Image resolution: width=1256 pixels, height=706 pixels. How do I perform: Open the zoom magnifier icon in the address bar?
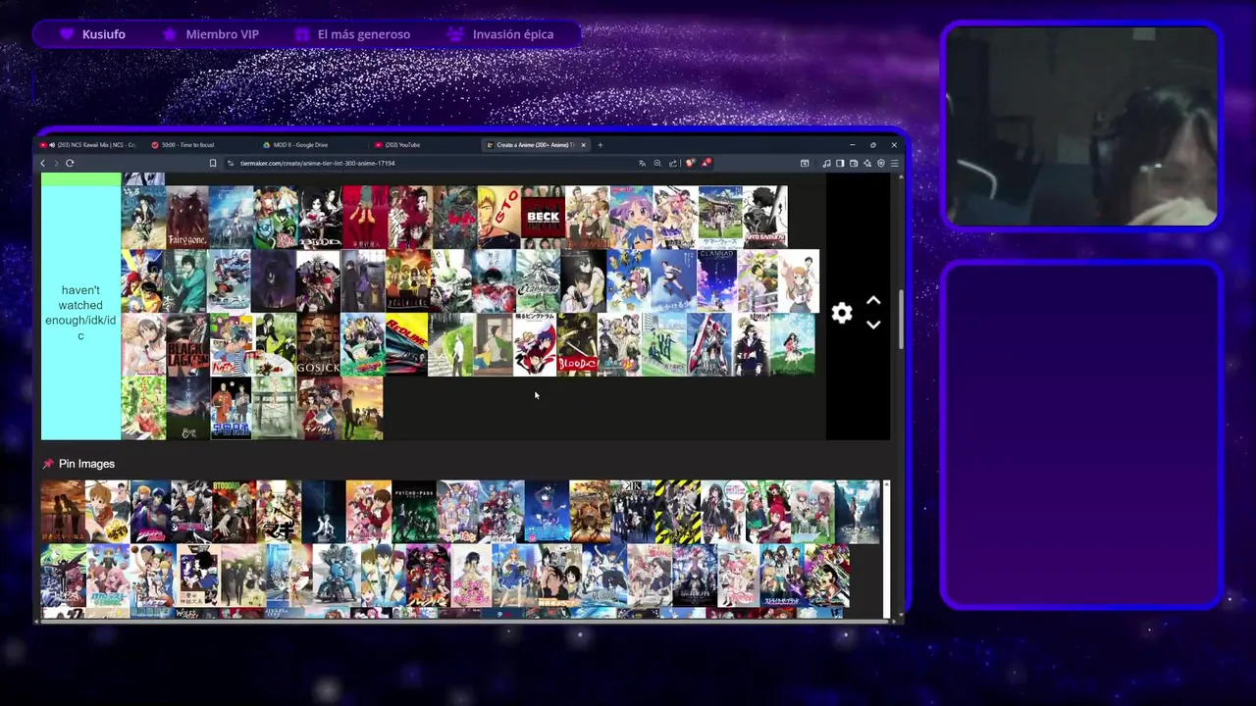657,163
